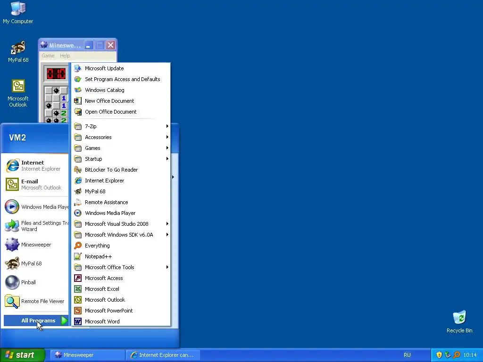Open Windows Catalog entry
Screen dimensions: 483x362
point(121,90)
